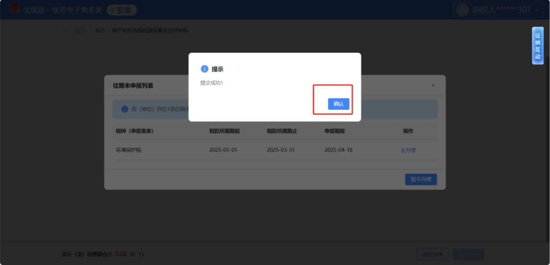Click the 0.00 tax amount total
Image resolution: width=550 pixels, height=265 pixels.
(x=121, y=254)
